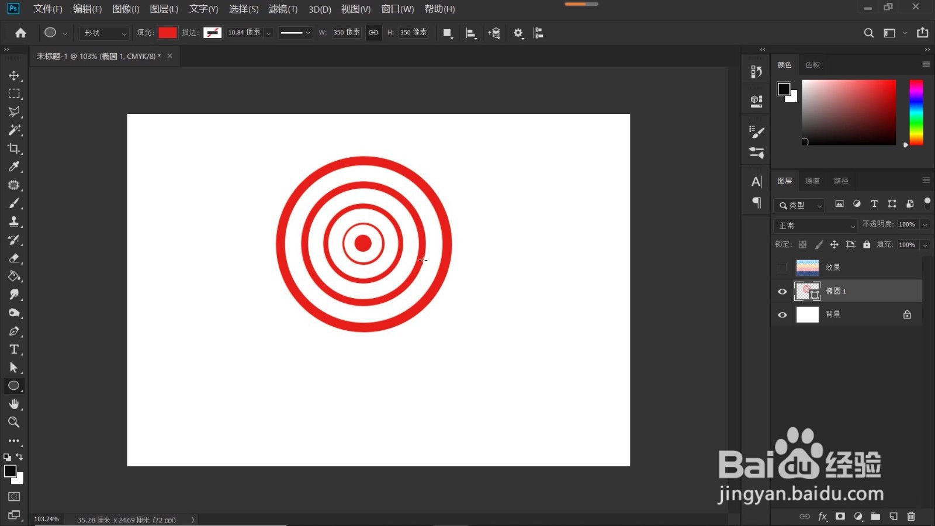Open path operations options

point(448,33)
